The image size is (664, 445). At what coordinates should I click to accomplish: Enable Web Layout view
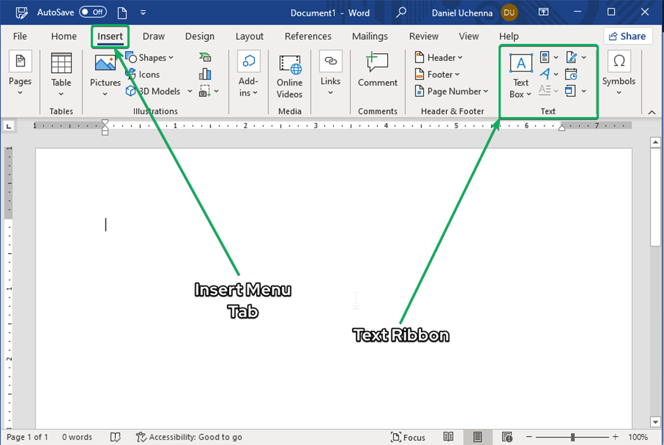click(x=507, y=437)
